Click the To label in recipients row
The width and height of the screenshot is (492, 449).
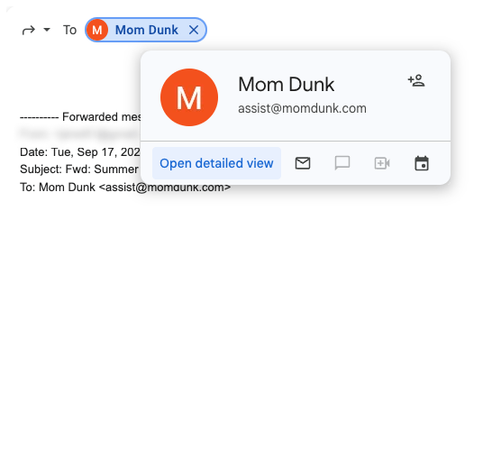pos(70,30)
